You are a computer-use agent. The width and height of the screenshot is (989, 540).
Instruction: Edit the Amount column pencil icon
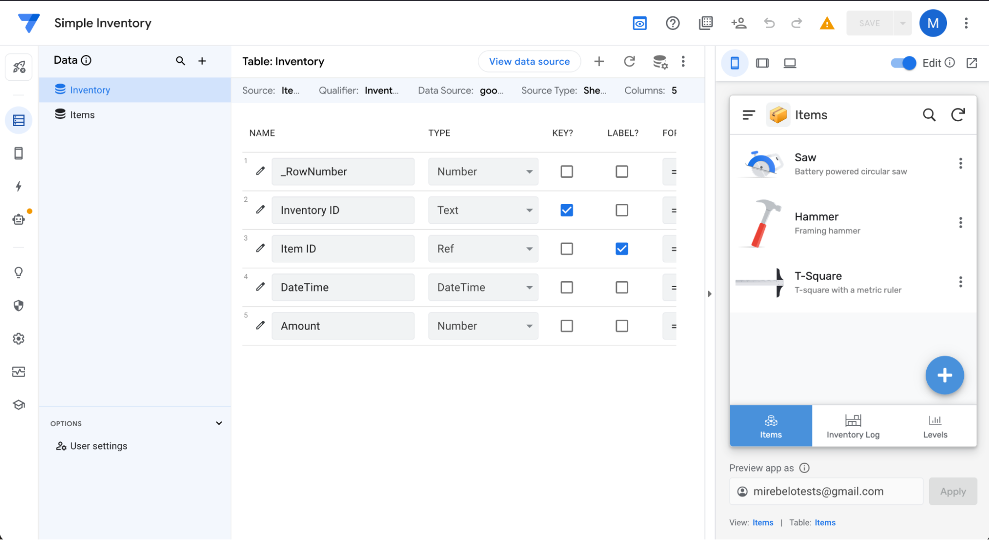(x=260, y=326)
